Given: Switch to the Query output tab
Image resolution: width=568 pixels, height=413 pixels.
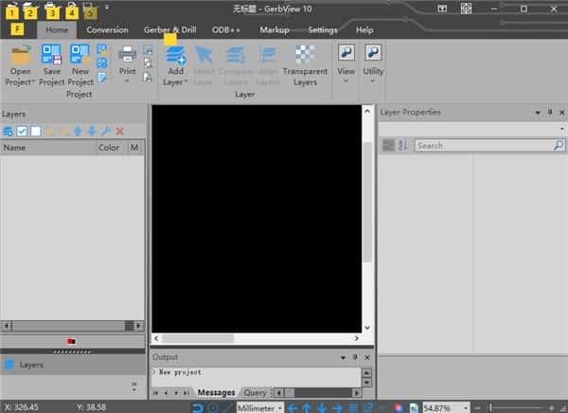Looking at the screenshot, I should (255, 392).
